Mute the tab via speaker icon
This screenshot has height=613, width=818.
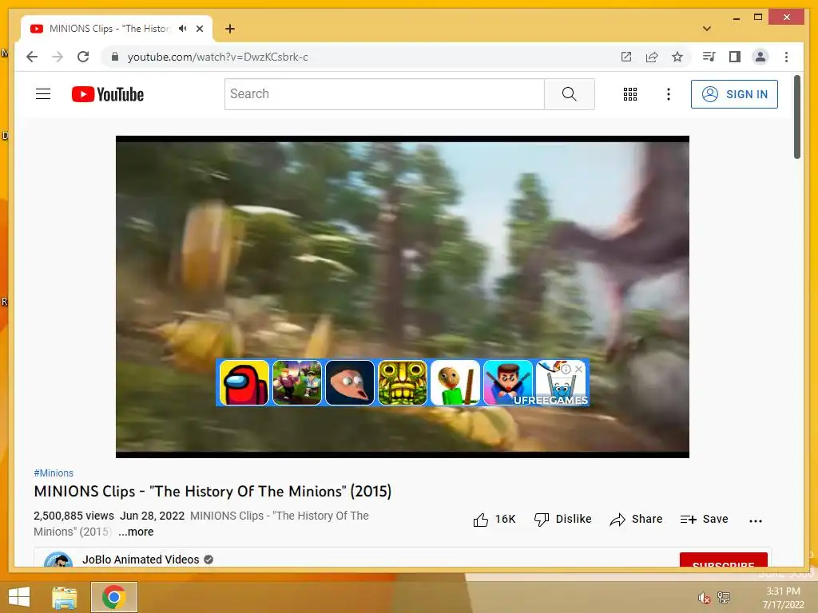point(182,29)
